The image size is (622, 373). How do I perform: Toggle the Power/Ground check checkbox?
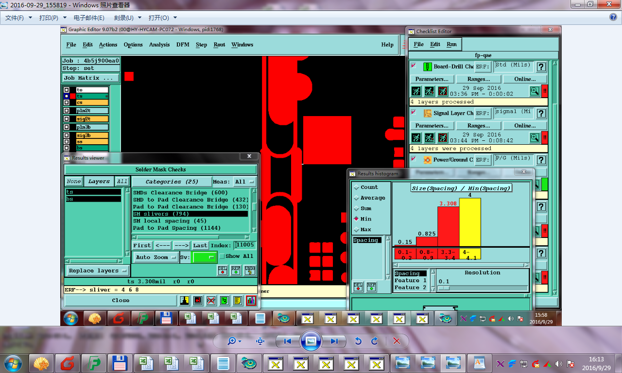414,158
